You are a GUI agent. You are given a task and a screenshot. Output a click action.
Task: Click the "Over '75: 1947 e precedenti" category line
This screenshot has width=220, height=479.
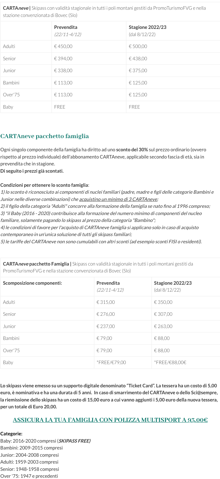point(29,476)
